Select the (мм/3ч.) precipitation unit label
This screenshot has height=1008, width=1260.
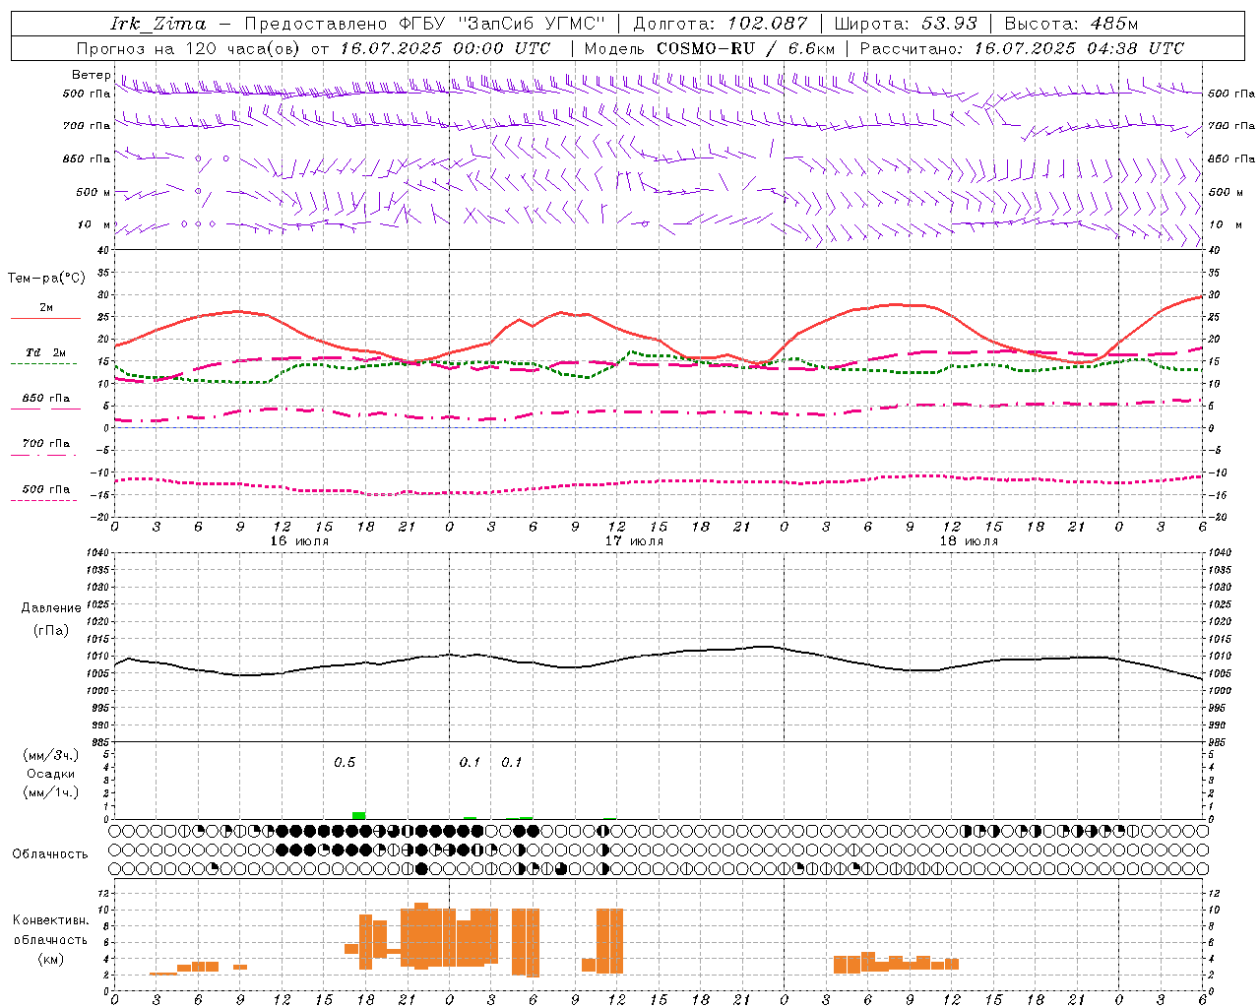coord(51,755)
